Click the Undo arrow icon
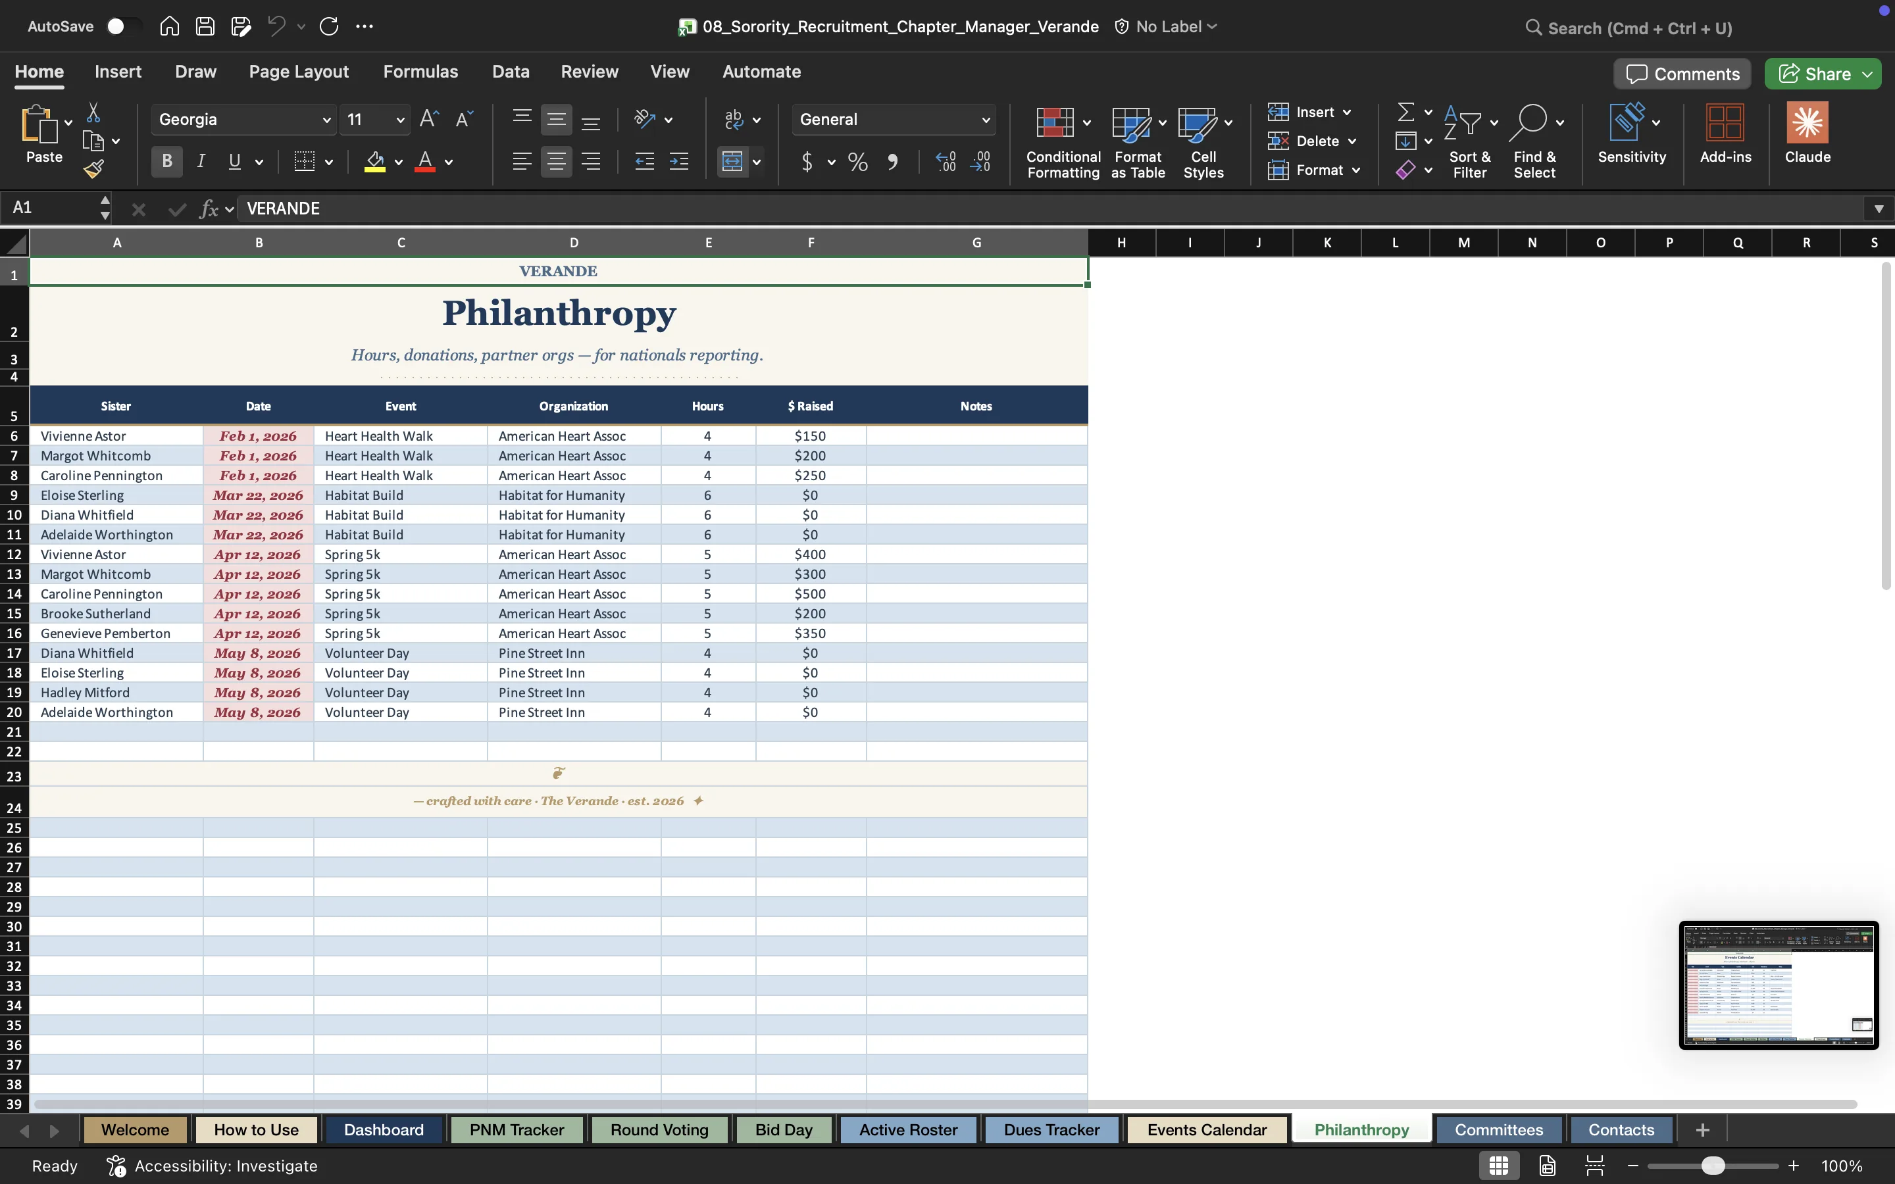Image resolution: width=1895 pixels, height=1184 pixels. click(276, 26)
